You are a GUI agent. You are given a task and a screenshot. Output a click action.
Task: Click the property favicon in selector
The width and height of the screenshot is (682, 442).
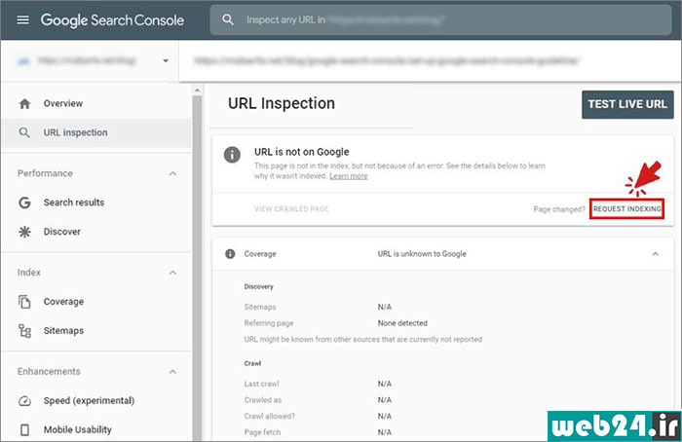(23, 60)
